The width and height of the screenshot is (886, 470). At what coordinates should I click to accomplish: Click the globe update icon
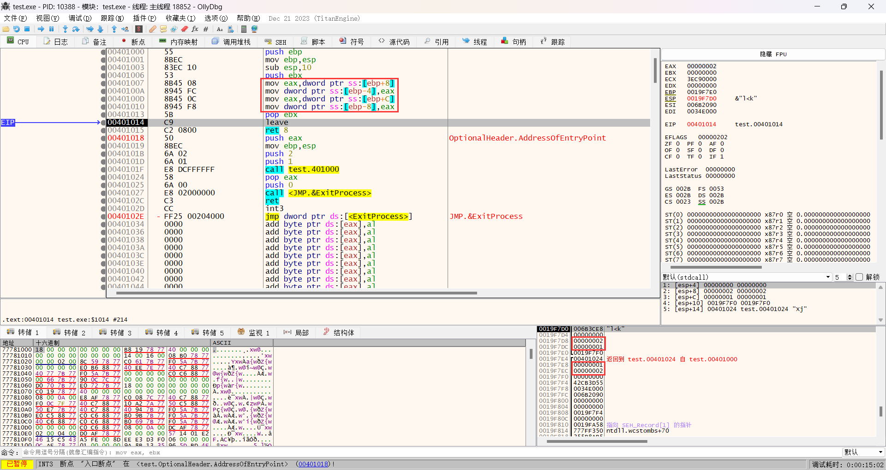[x=255, y=29]
